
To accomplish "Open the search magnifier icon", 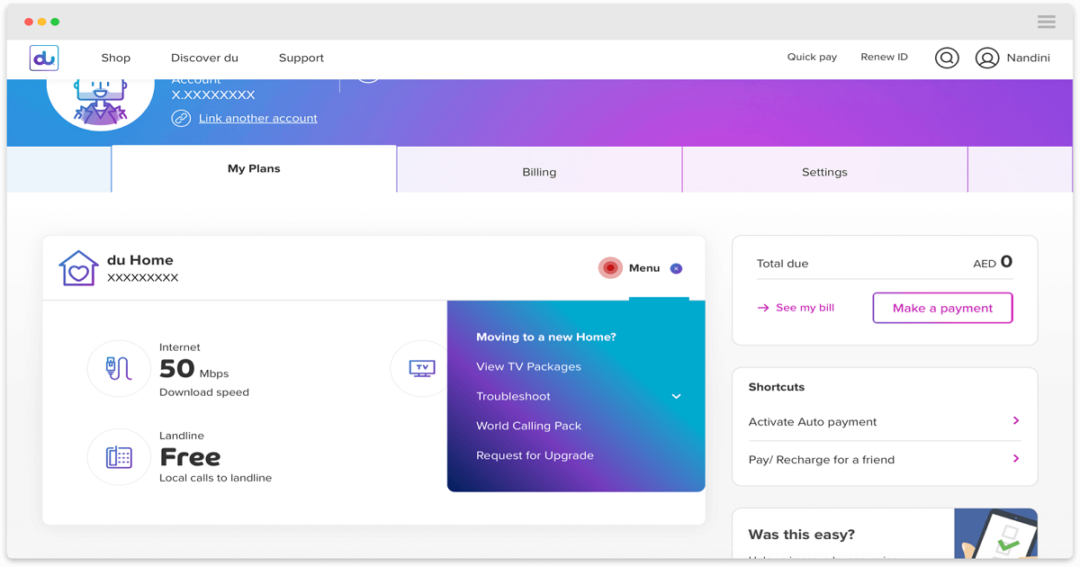I will click(x=947, y=58).
